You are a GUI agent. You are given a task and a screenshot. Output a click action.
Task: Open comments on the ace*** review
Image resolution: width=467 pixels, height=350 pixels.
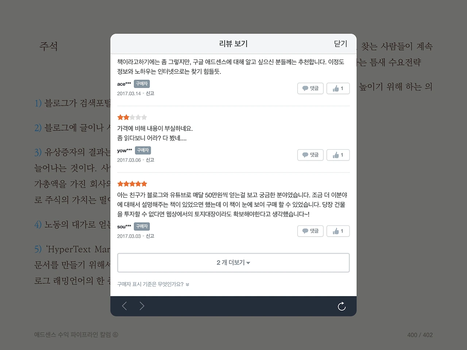[x=310, y=89]
